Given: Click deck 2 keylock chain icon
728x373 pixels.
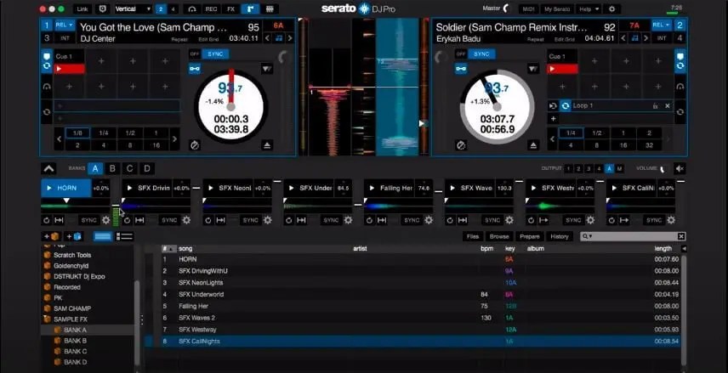Looking at the screenshot, I should pos(461,69).
